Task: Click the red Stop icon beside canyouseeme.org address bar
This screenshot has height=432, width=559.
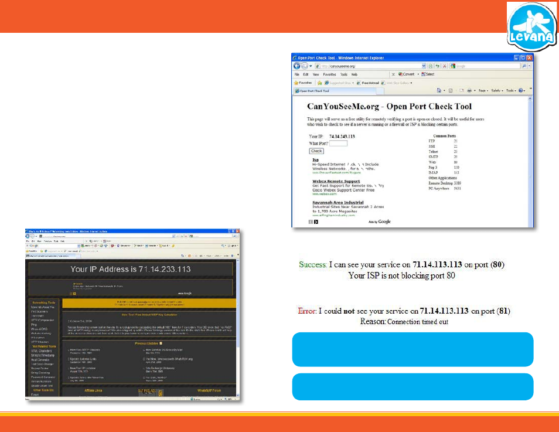Action: 445,66
